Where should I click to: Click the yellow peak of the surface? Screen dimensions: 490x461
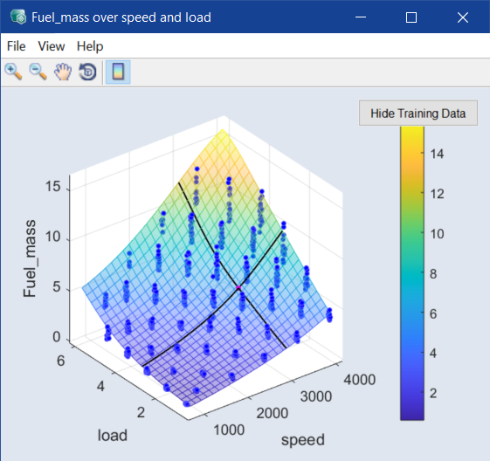coord(223,132)
